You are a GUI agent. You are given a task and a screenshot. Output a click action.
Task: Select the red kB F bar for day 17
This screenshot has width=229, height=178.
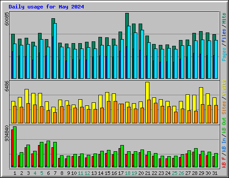pyautogui.click(x=119, y=158)
